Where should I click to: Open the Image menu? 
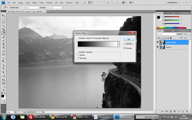click(x=20, y=3)
